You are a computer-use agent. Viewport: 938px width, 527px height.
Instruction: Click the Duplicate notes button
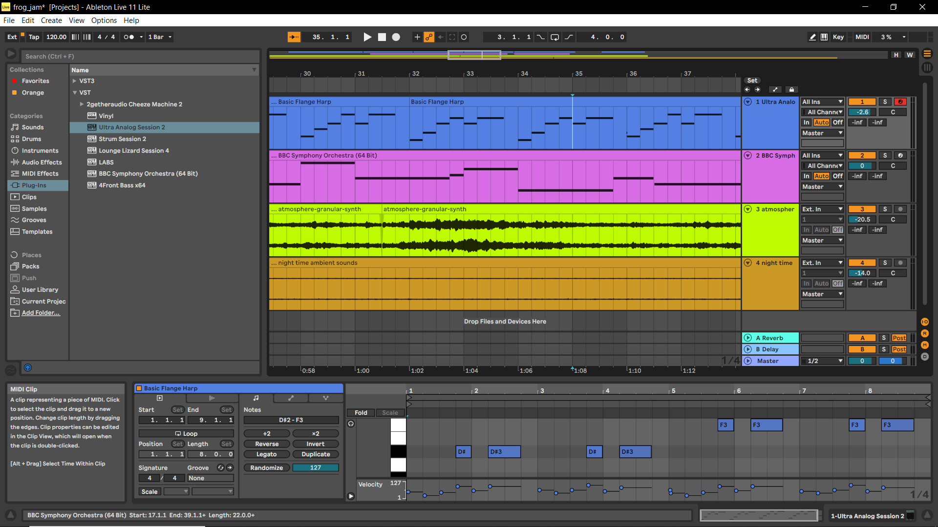tap(316, 454)
